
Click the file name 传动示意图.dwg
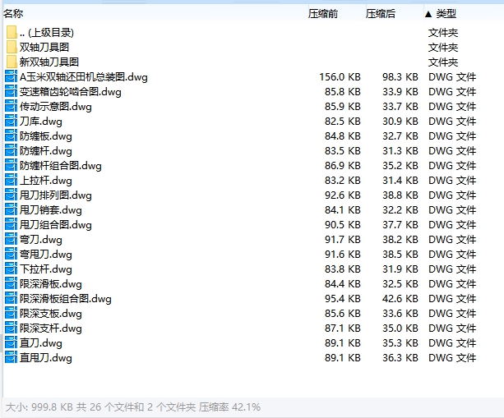point(56,107)
